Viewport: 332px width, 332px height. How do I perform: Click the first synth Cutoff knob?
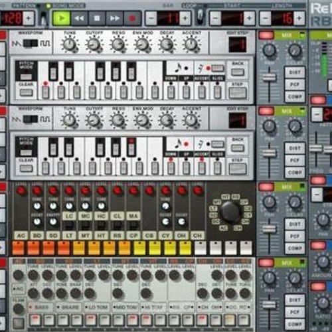click(94, 44)
